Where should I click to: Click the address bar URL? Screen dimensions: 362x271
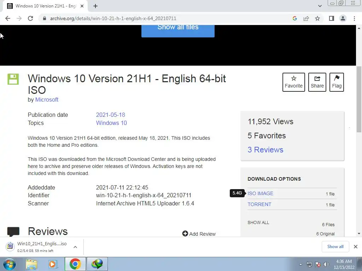pos(113,18)
